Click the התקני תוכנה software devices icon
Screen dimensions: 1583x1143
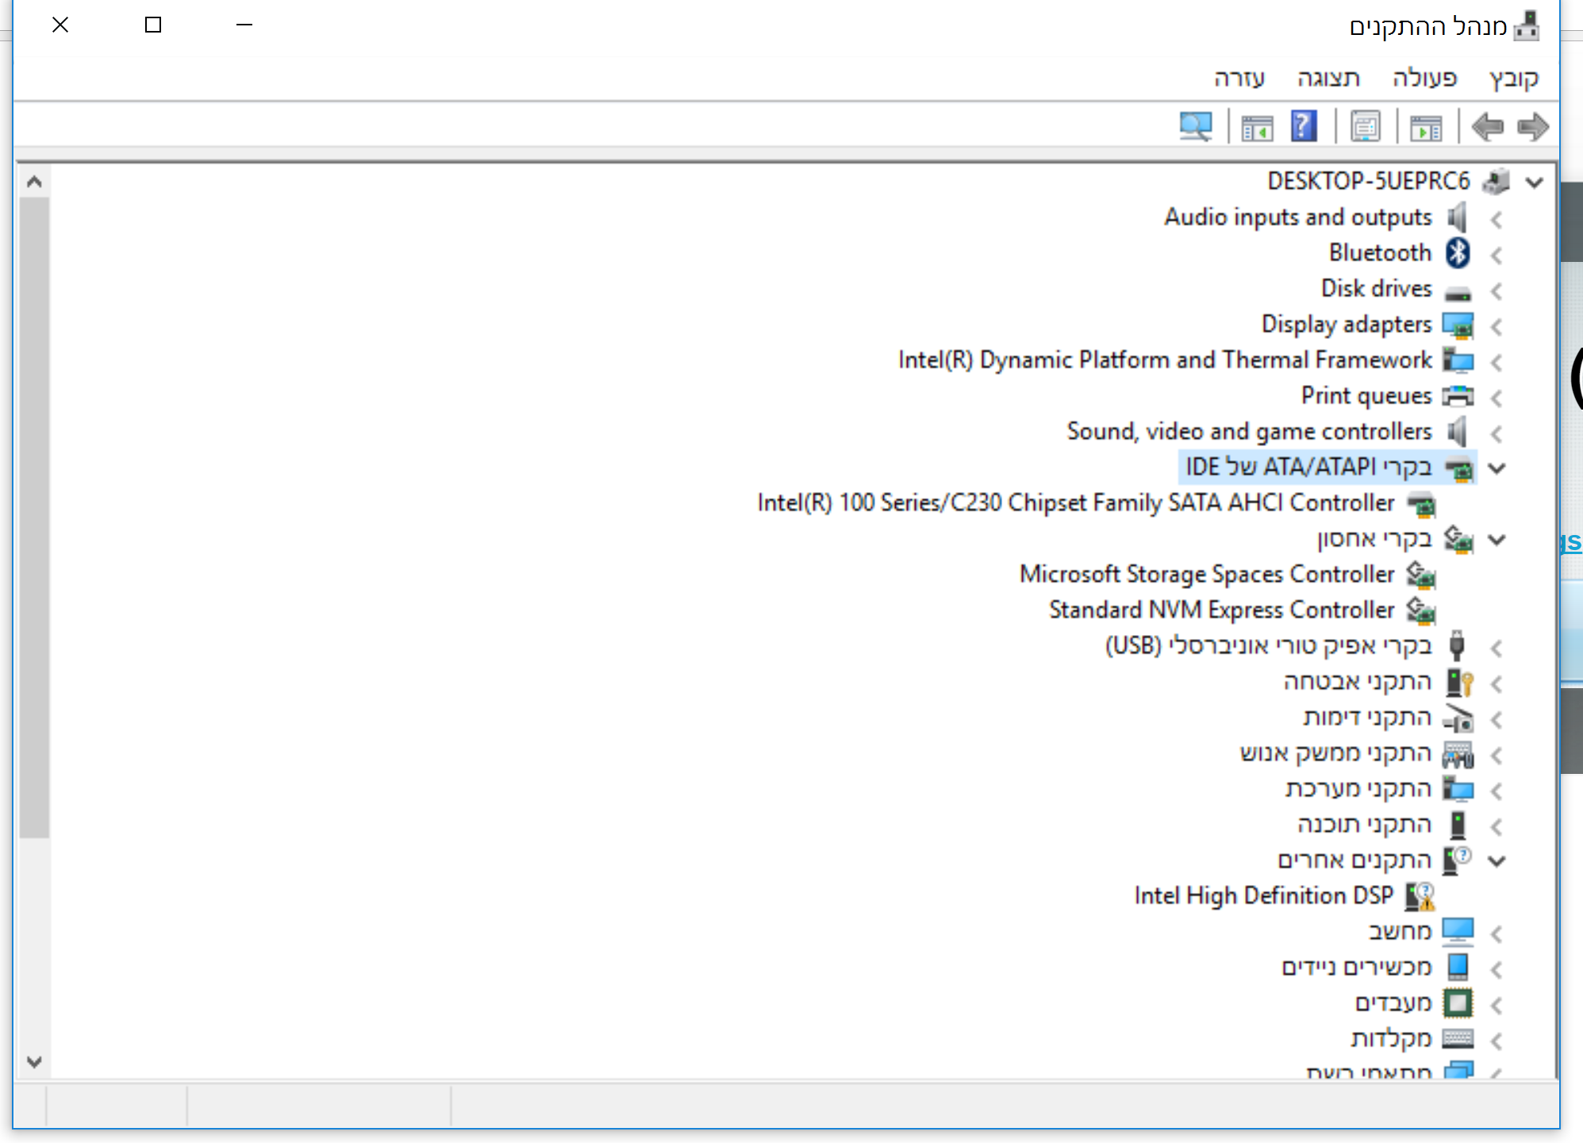(x=1458, y=825)
